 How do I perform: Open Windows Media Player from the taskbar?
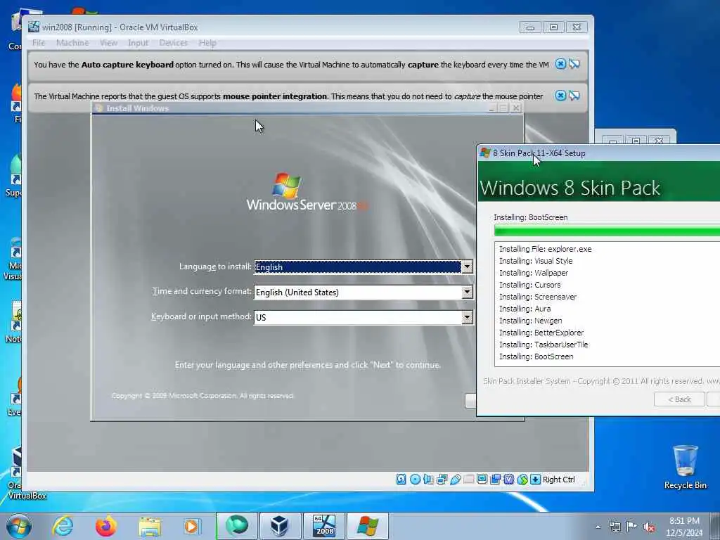click(x=192, y=526)
